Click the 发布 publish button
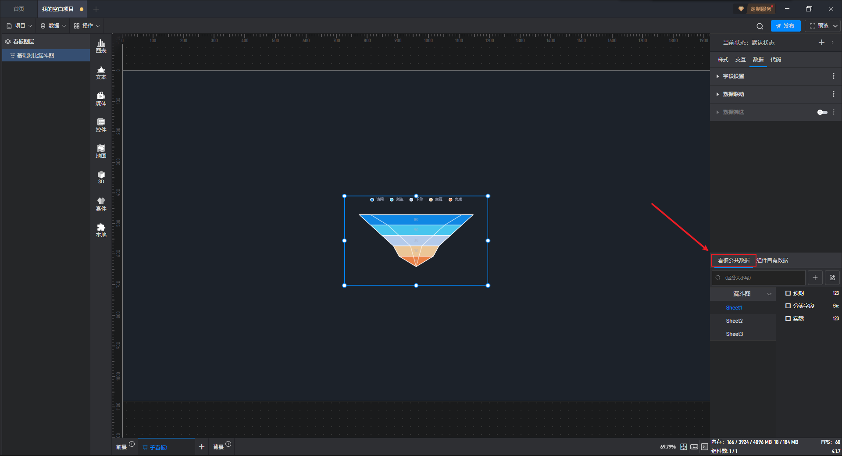Screen dimensions: 842x456 (x=785, y=26)
